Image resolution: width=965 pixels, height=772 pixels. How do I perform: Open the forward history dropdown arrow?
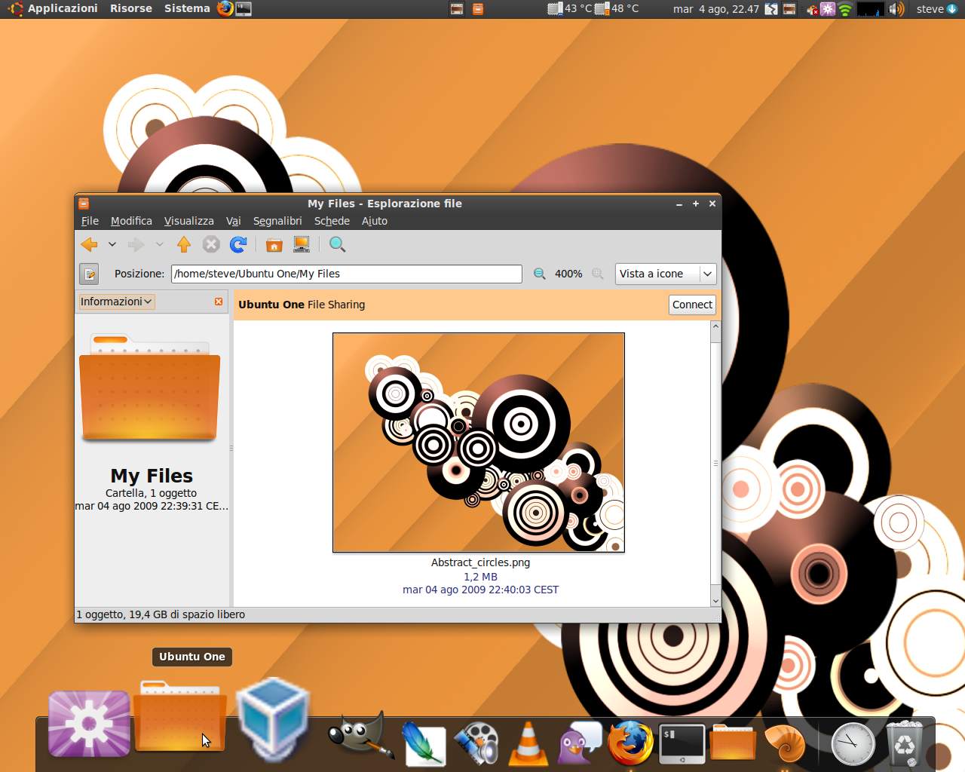tap(159, 244)
